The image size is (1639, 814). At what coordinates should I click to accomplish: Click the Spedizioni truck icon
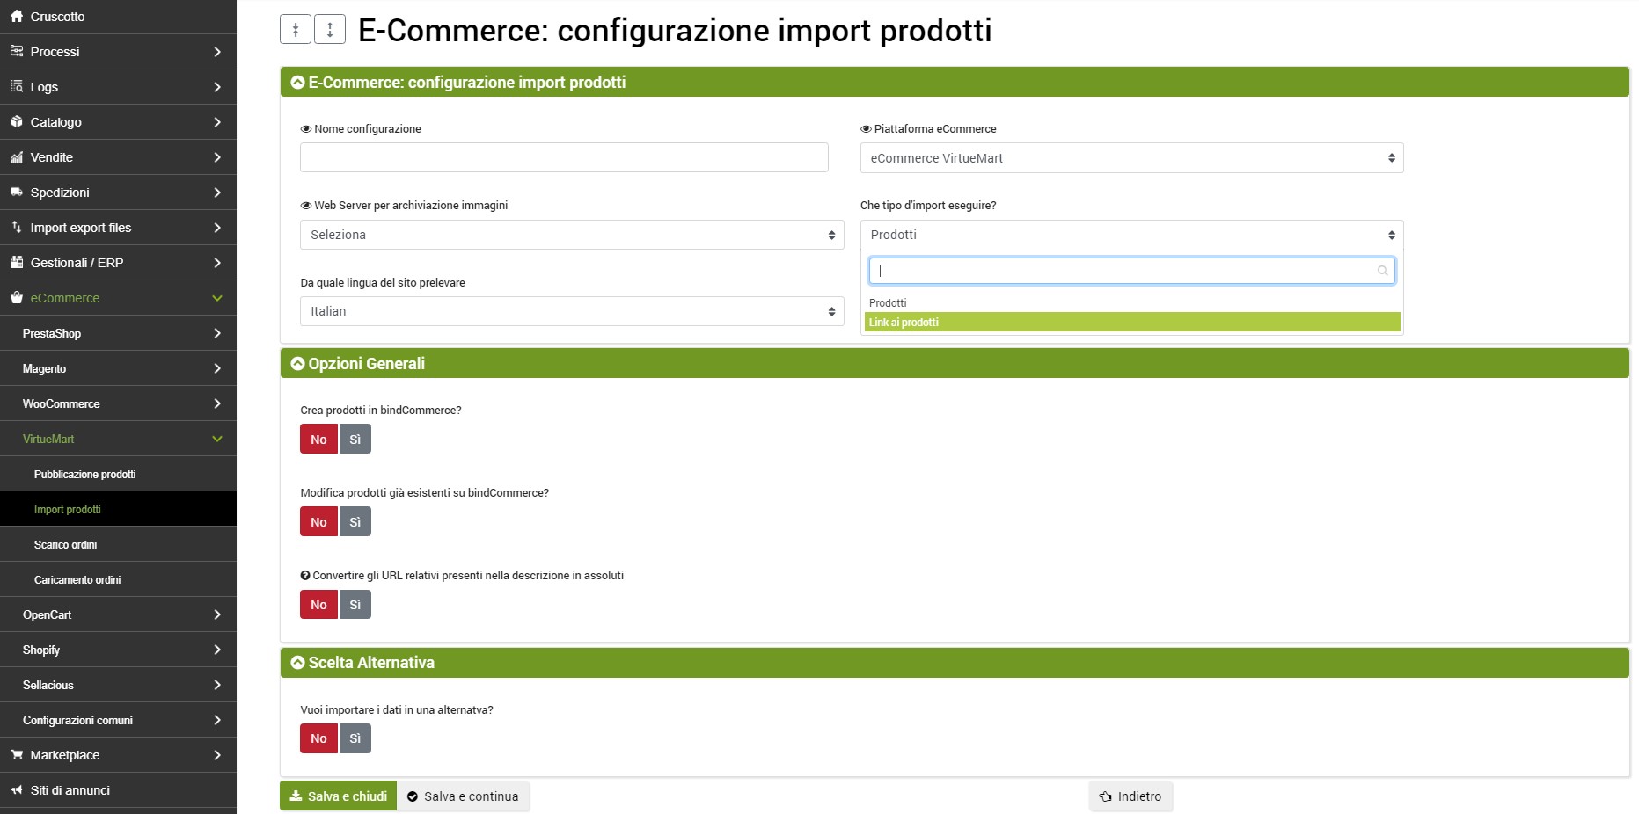point(17,193)
